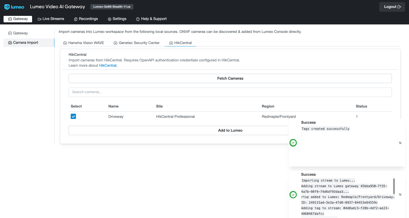Click the Name column header
Image resolution: width=409 pixels, height=218 pixels.
coord(113,106)
